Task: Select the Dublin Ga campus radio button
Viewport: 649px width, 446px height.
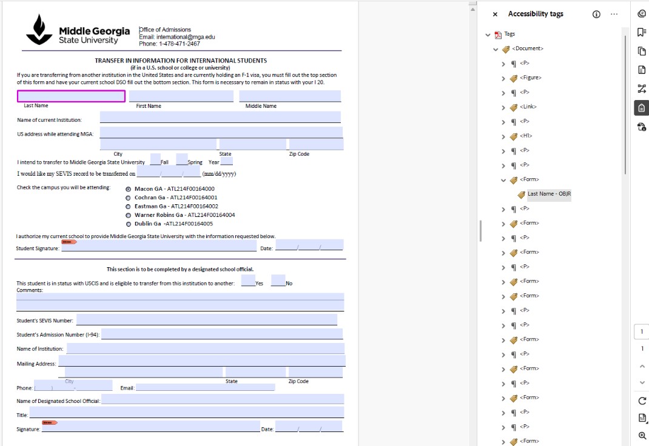Action: [128, 224]
